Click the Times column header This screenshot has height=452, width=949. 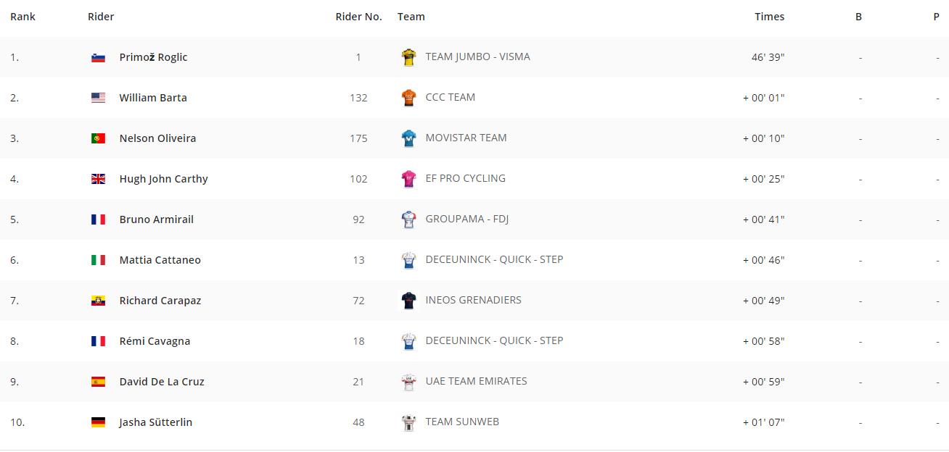(769, 17)
